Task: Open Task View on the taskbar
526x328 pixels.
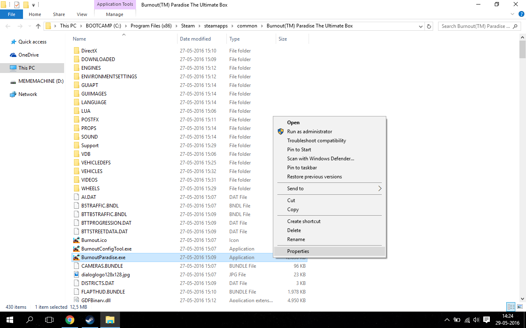Action: tap(49, 320)
